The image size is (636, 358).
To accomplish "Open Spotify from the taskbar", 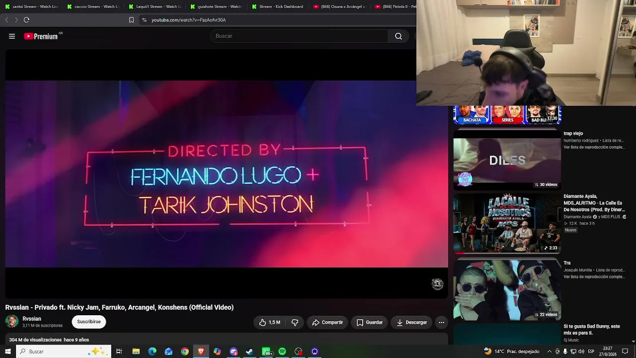I will [282, 352].
